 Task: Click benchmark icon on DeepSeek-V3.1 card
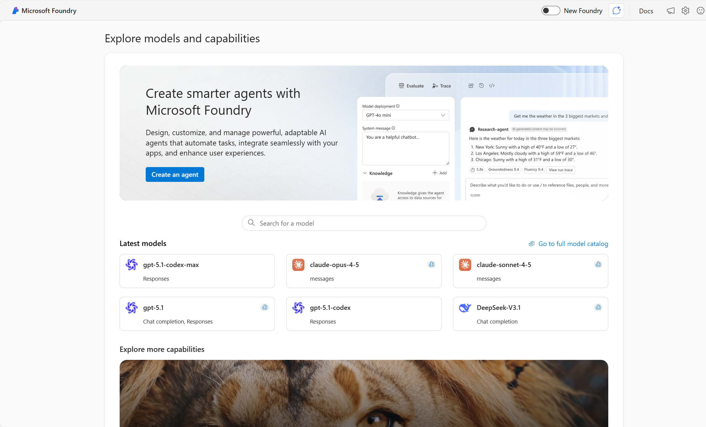(x=598, y=307)
